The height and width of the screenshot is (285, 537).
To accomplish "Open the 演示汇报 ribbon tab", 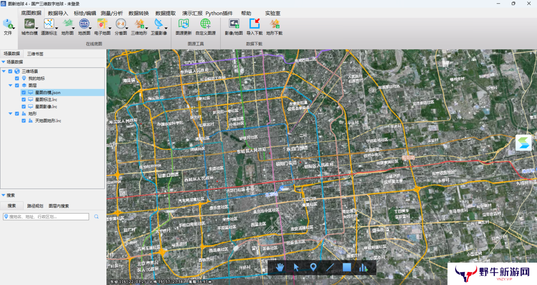I will pos(192,13).
